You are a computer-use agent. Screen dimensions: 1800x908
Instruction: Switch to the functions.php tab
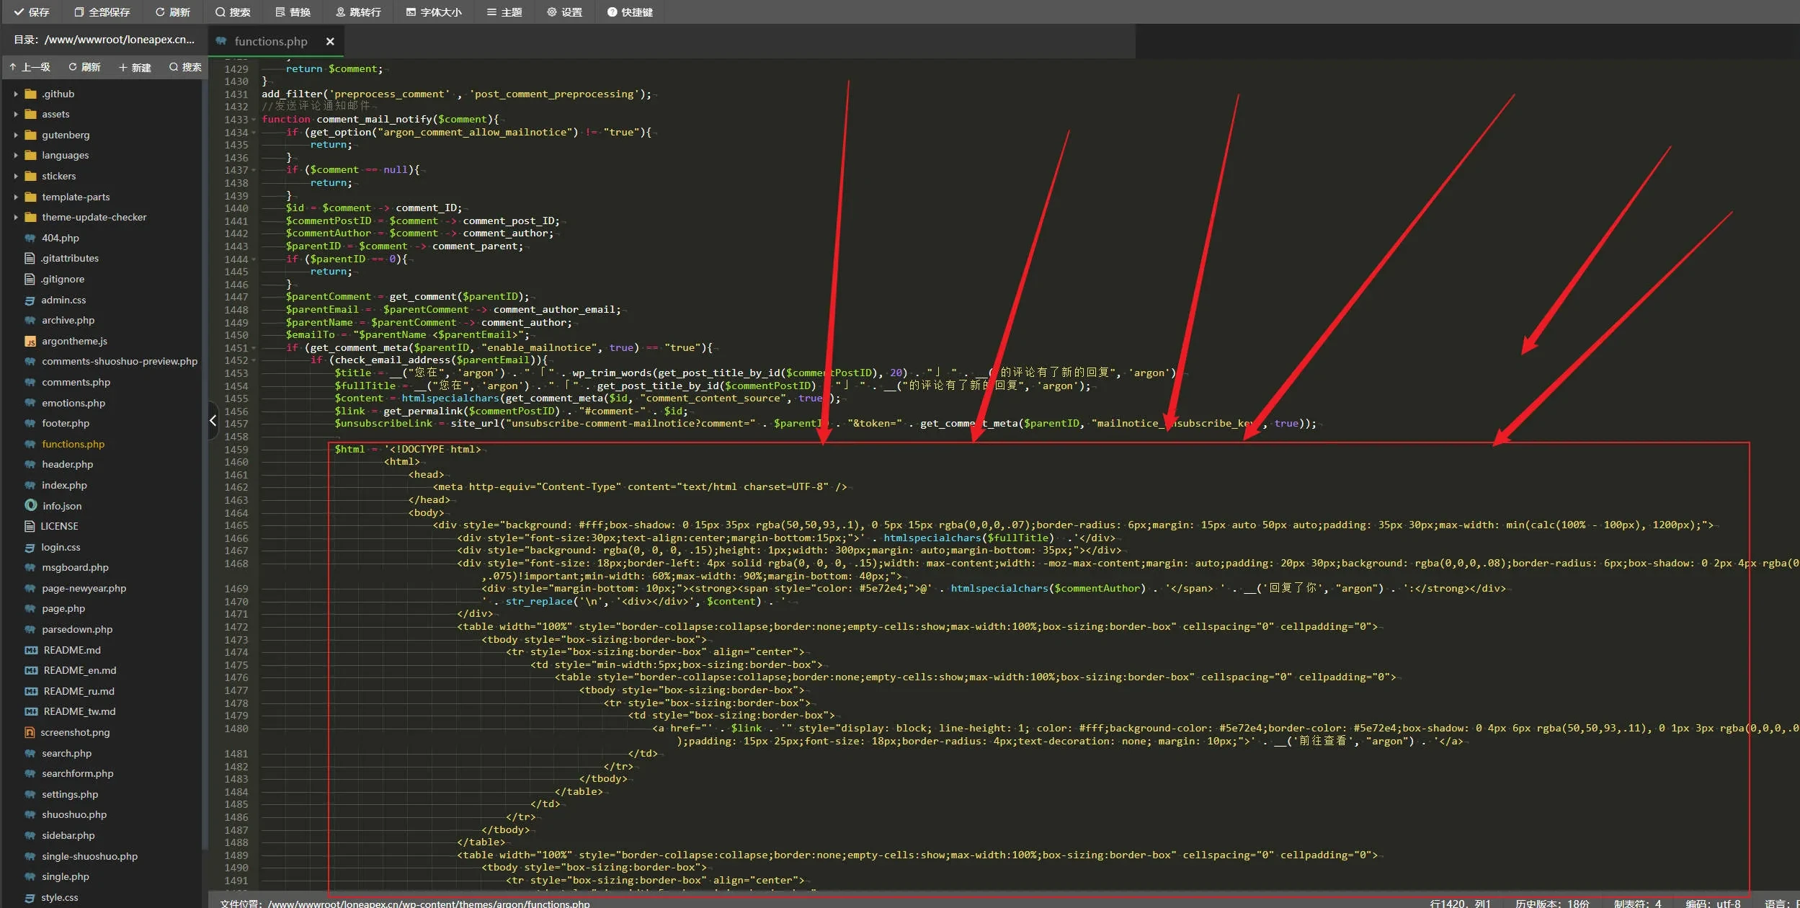pos(270,42)
